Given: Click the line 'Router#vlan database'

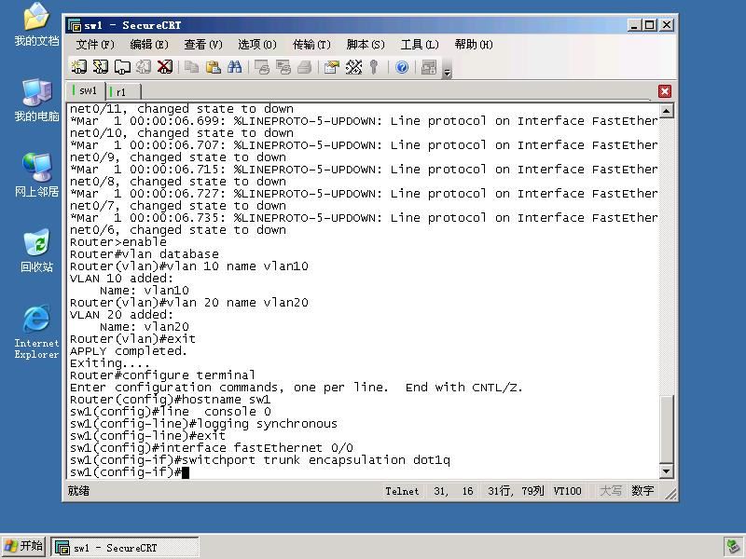Looking at the screenshot, I should tap(145, 253).
